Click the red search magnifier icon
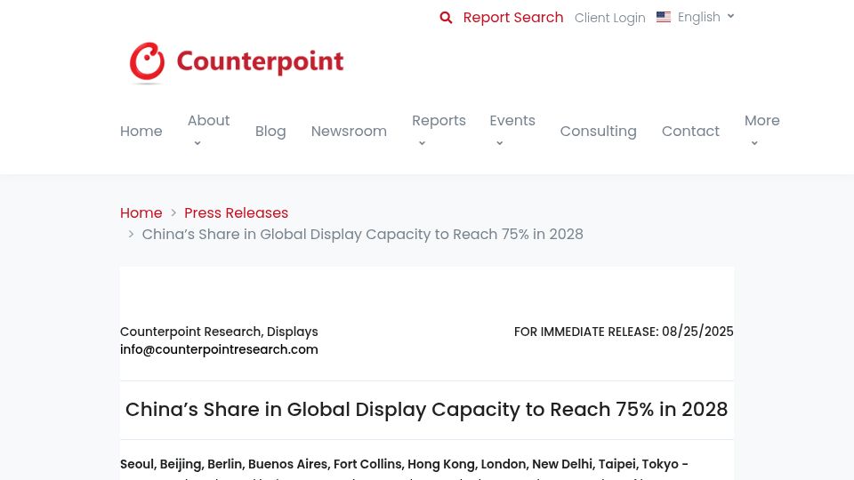 point(446,18)
